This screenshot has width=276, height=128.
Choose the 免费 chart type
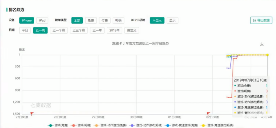click(x=91, y=20)
